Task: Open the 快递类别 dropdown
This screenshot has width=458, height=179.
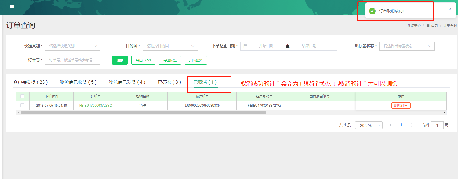Action: coord(73,46)
